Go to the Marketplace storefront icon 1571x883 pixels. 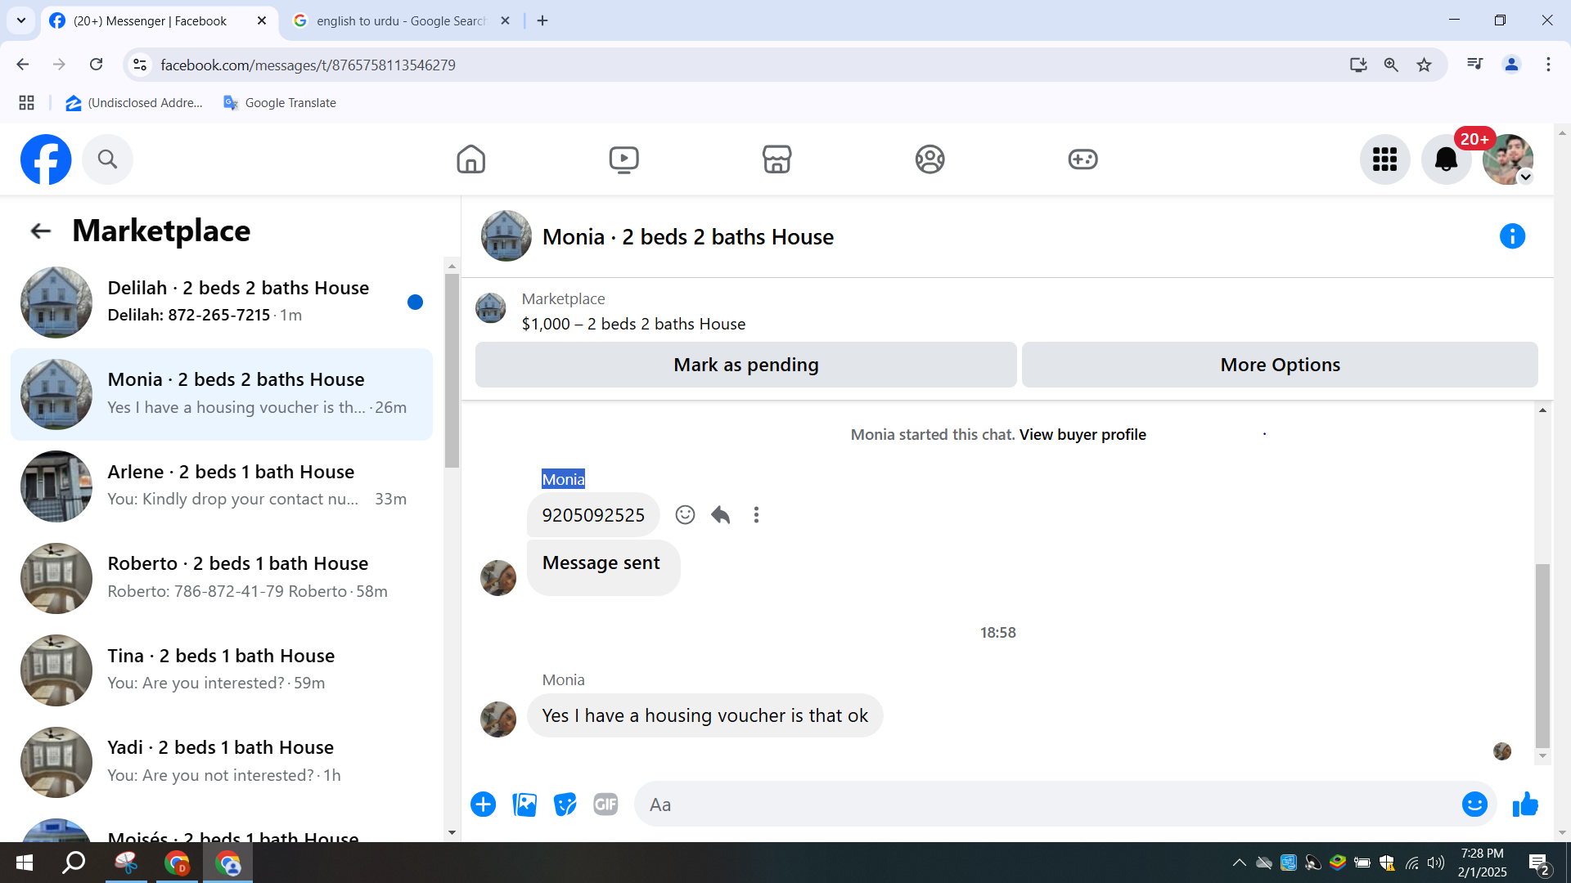click(x=776, y=159)
